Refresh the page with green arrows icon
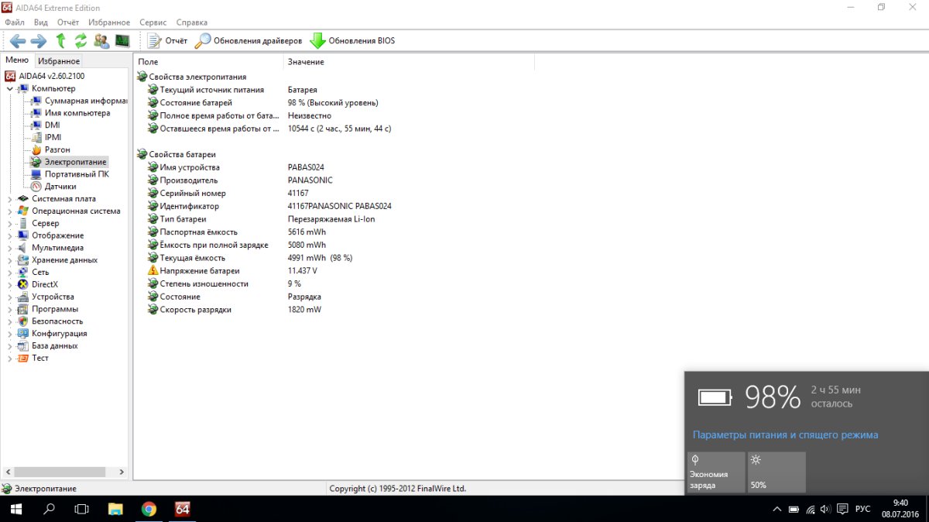This screenshot has height=522, width=929. pos(81,41)
